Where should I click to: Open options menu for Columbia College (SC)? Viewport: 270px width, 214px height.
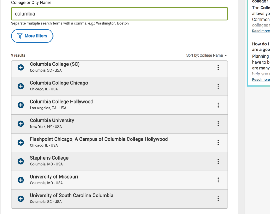tap(218, 68)
